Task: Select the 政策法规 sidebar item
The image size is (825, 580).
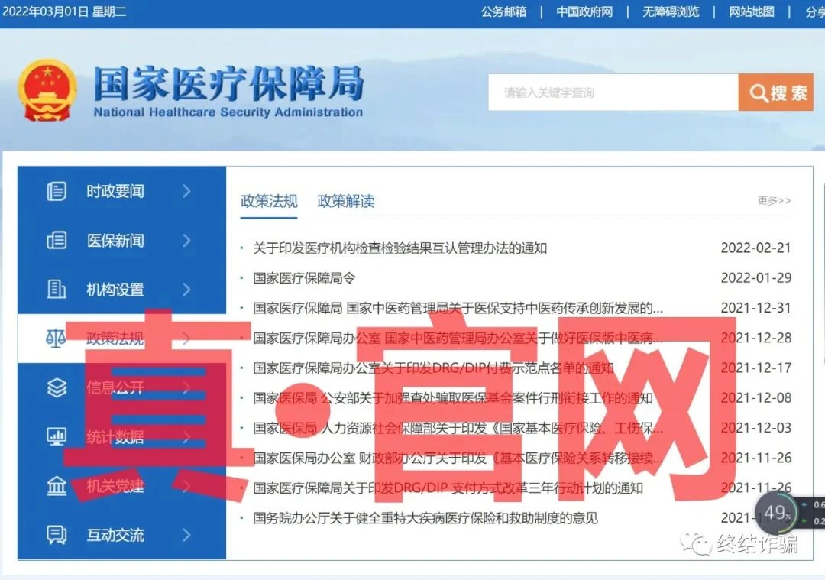Action: coord(121,339)
